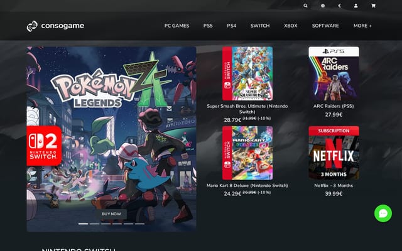Open the PC GAMES menu
This screenshot has width=402, height=251.
tap(177, 26)
